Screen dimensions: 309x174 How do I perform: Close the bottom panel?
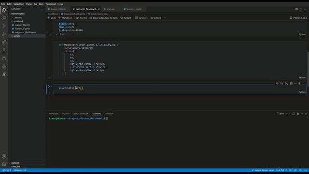pyautogui.click(x=306, y=114)
